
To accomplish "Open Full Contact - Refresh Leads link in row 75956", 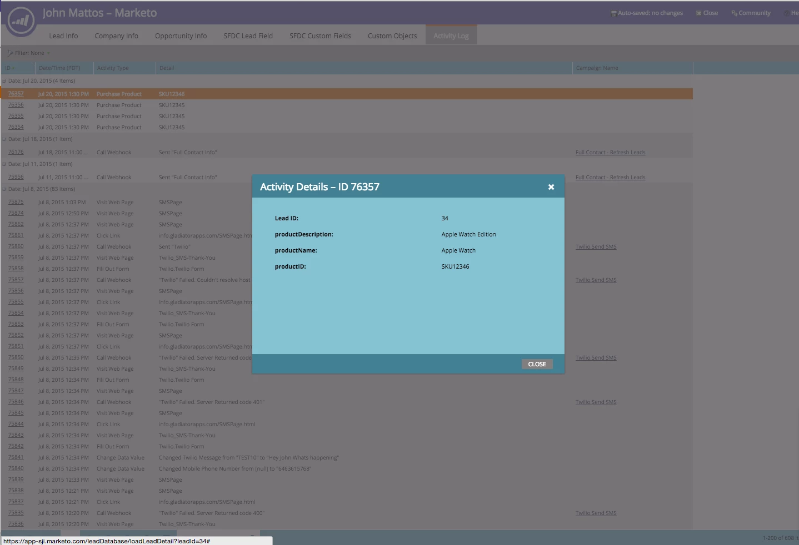I will 610,177.
